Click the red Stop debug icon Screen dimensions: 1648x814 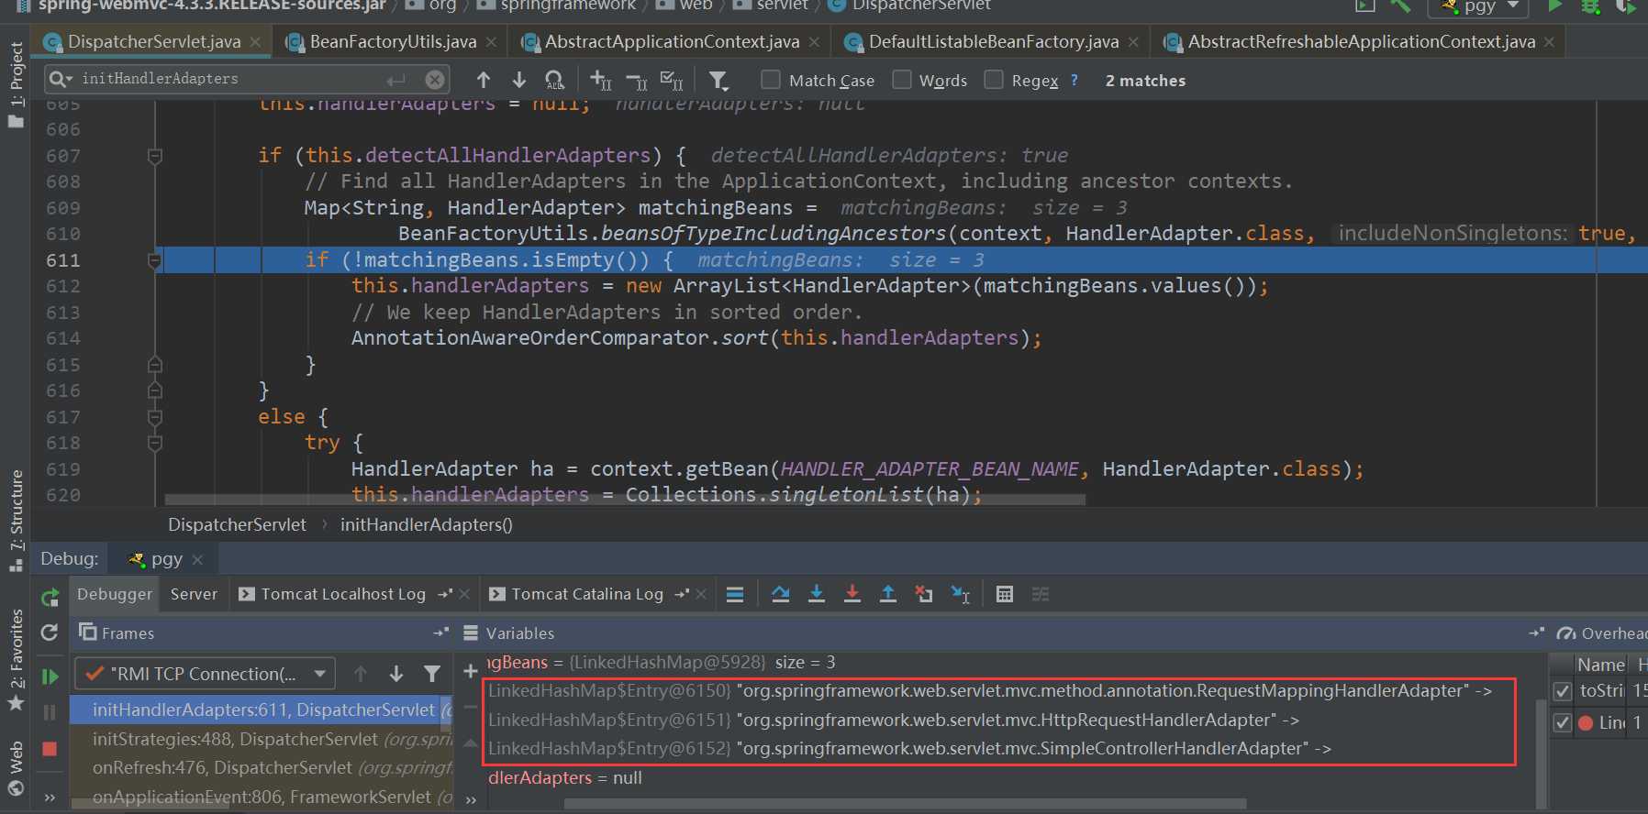[x=50, y=749]
